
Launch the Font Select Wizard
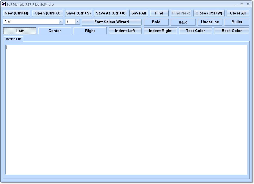point(112,22)
